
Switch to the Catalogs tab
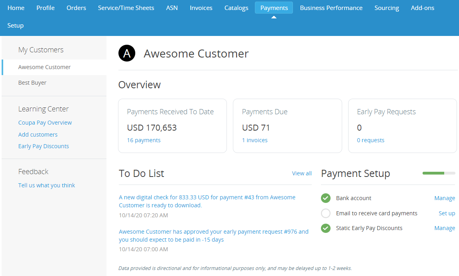pos(236,8)
